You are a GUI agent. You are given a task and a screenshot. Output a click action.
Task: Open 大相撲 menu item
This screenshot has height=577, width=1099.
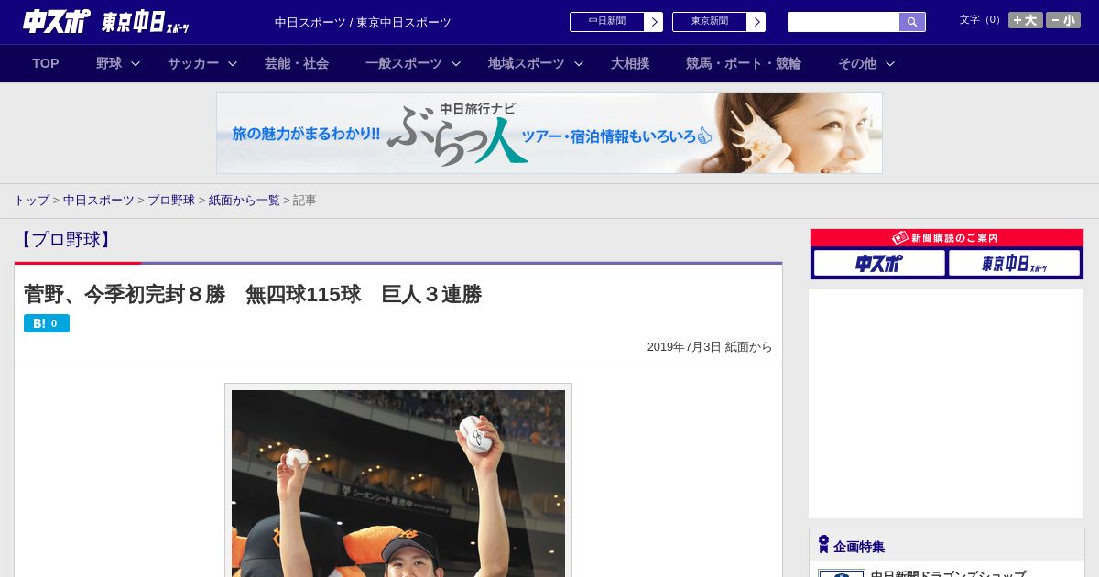(x=630, y=63)
